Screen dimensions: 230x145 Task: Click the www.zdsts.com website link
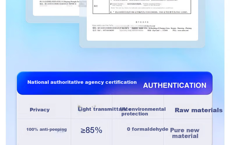(x=183, y=30)
